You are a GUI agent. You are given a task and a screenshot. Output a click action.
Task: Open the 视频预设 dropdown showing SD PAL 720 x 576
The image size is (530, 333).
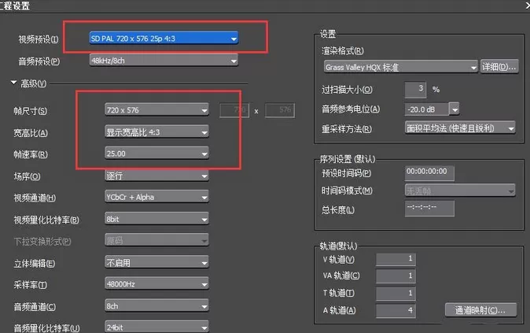point(164,39)
